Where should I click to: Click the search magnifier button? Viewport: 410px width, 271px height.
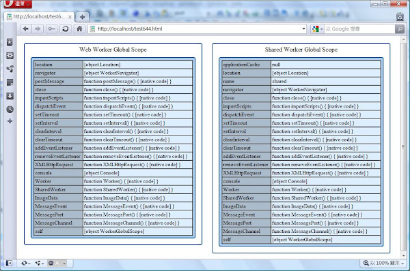coord(400,29)
